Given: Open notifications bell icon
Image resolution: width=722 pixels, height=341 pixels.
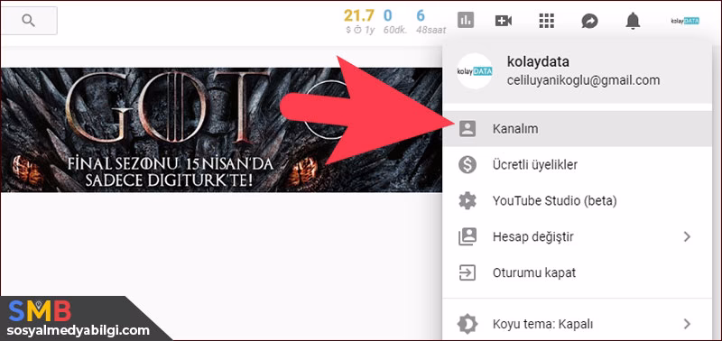Looking at the screenshot, I should [634, 21].
